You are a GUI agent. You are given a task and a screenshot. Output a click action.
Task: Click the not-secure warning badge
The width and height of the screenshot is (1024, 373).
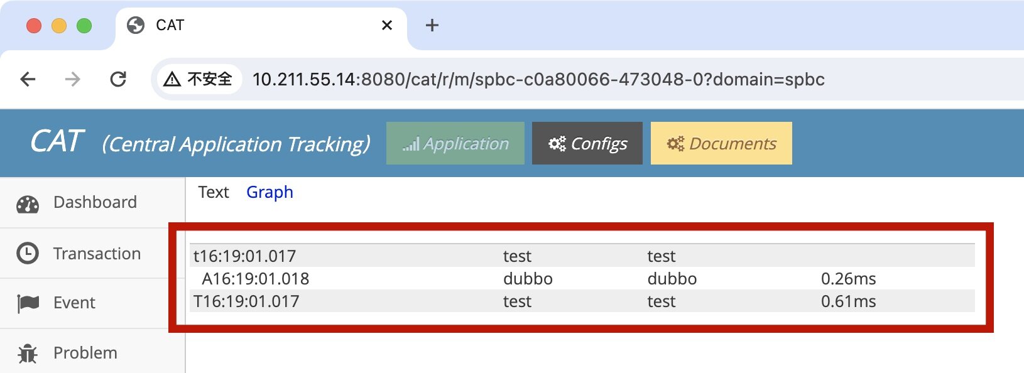[x=199, y=79]
